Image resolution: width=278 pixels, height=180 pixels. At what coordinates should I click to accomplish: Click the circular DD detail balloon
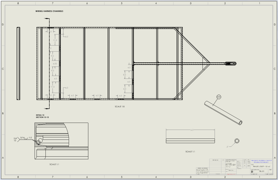pos(218,97)
